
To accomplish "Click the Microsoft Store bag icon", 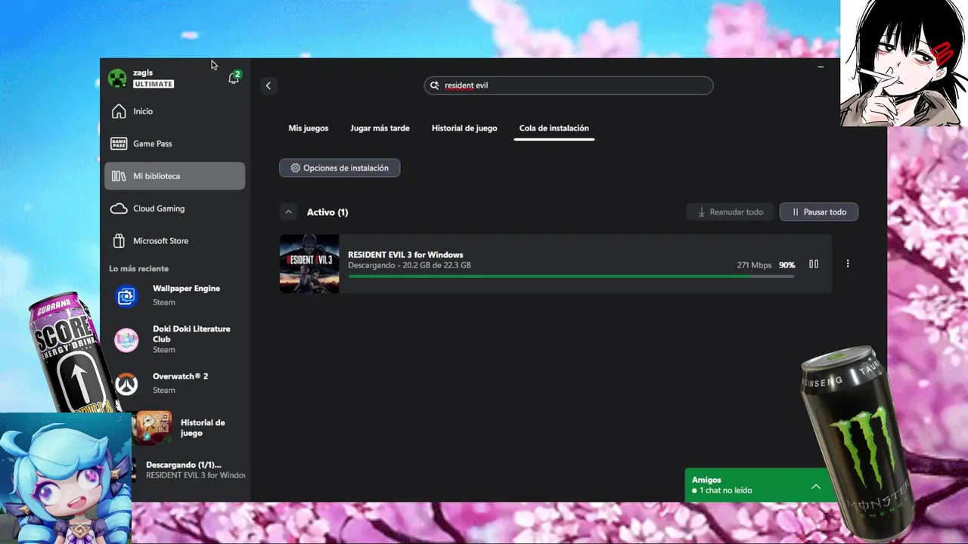I will 119,241.
